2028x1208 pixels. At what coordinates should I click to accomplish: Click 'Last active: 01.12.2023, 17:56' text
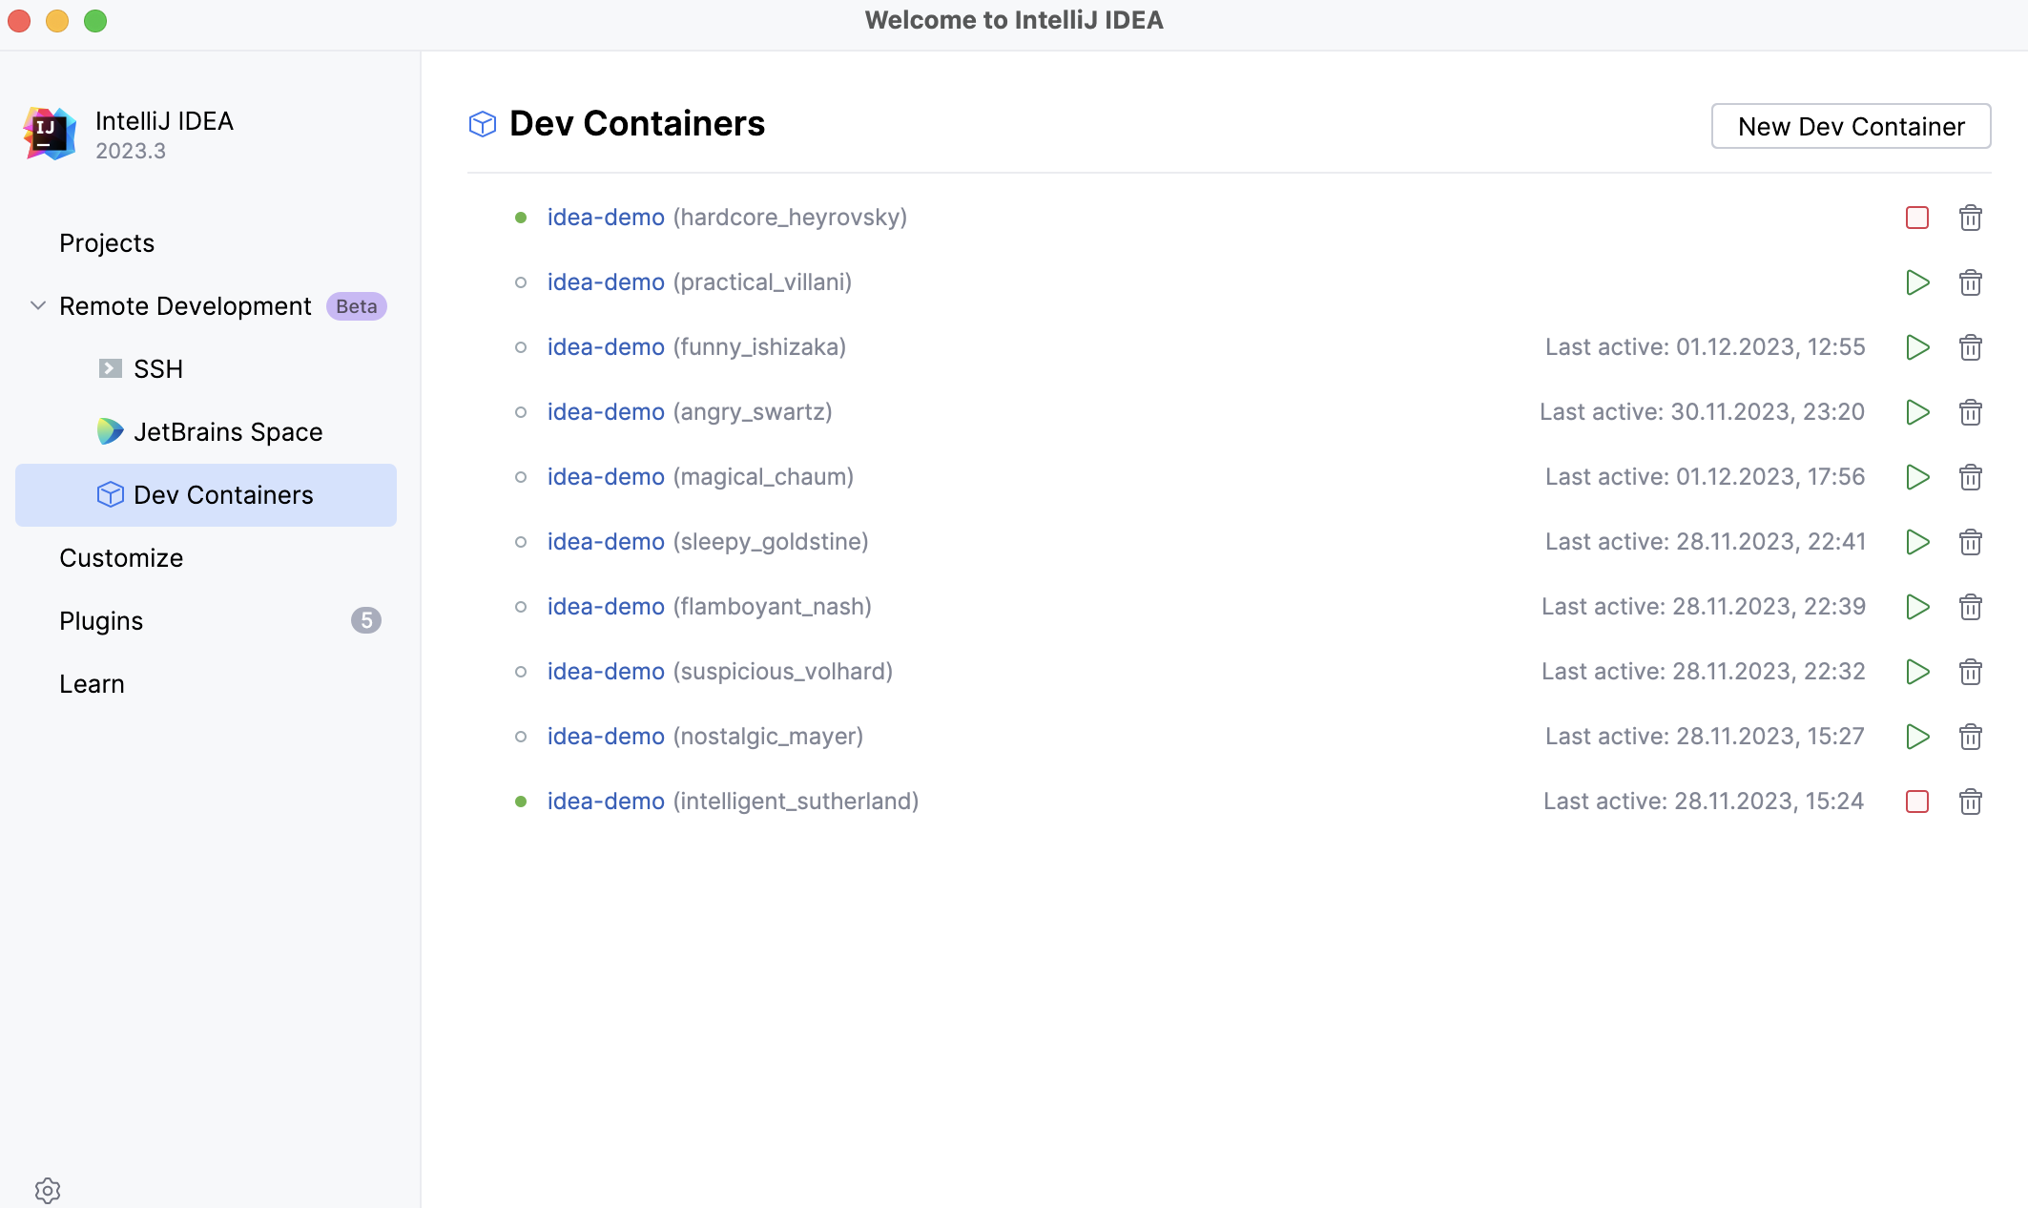coord(1706,477)
